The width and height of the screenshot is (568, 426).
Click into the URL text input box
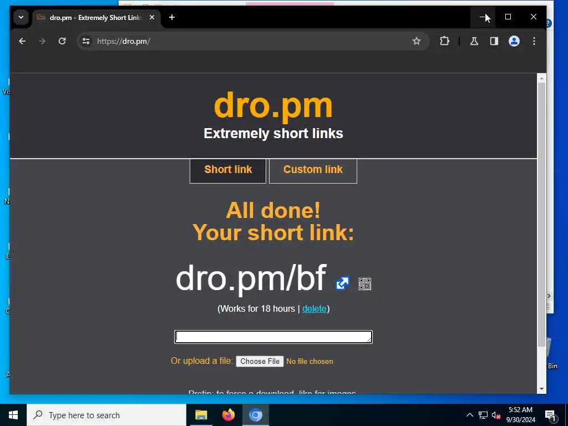273,337
